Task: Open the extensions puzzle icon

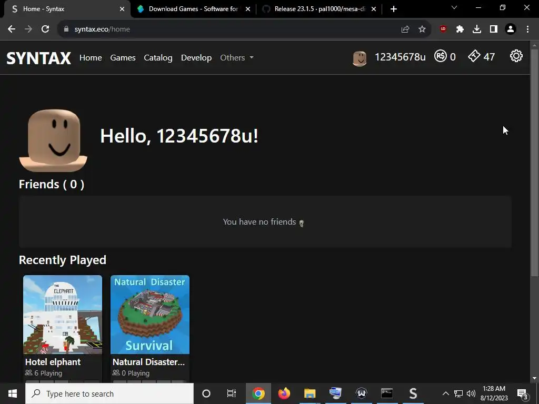Action: (460, 29)
